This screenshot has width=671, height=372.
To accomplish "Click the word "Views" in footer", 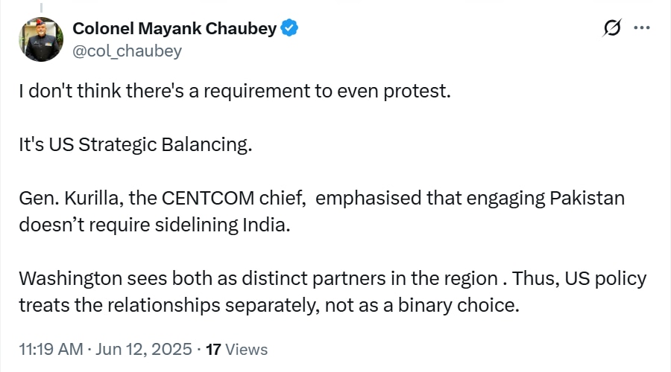I will (246, 349).
